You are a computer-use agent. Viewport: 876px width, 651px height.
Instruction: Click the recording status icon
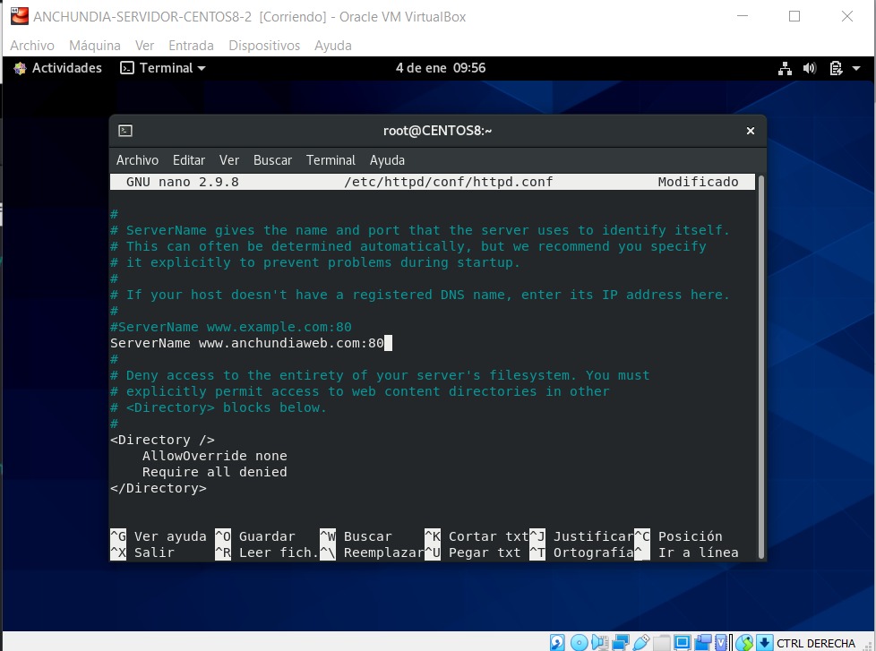point(703,643)
